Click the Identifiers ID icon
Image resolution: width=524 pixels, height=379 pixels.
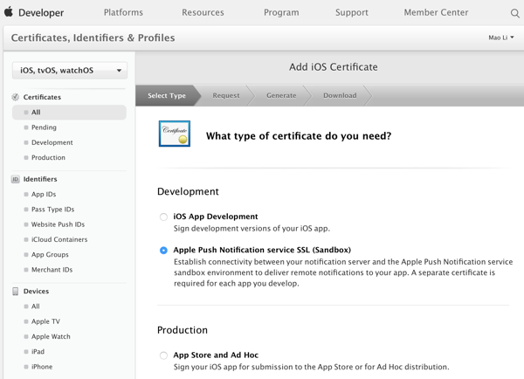pyautogui.click(x=16, y=179)
